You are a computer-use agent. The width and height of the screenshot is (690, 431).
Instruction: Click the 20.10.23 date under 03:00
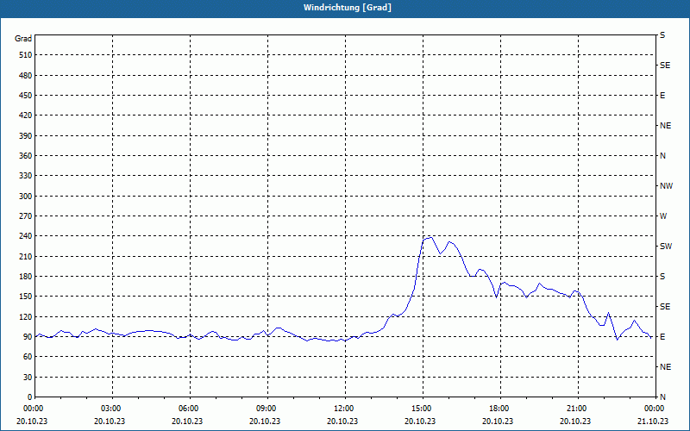(110, 422)
